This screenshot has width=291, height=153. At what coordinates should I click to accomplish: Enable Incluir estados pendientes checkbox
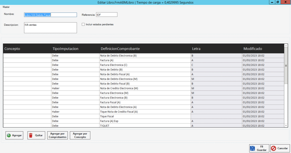(83, 24)
